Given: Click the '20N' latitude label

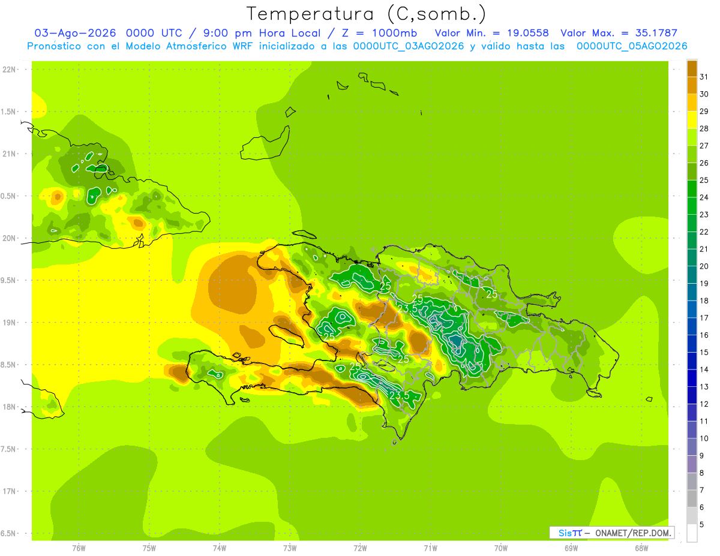Looking at the screenshot, I should 10,238.
